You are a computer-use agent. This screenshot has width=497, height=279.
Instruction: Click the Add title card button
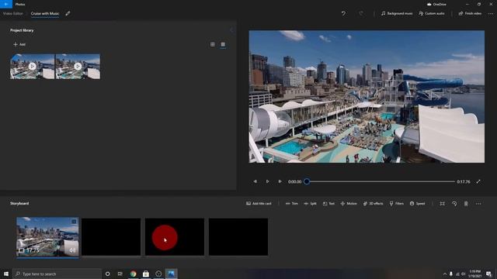(259, 204)
